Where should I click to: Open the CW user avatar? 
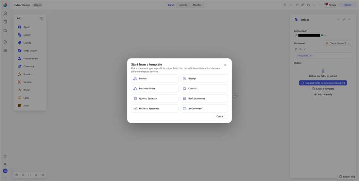pos(5,171)
